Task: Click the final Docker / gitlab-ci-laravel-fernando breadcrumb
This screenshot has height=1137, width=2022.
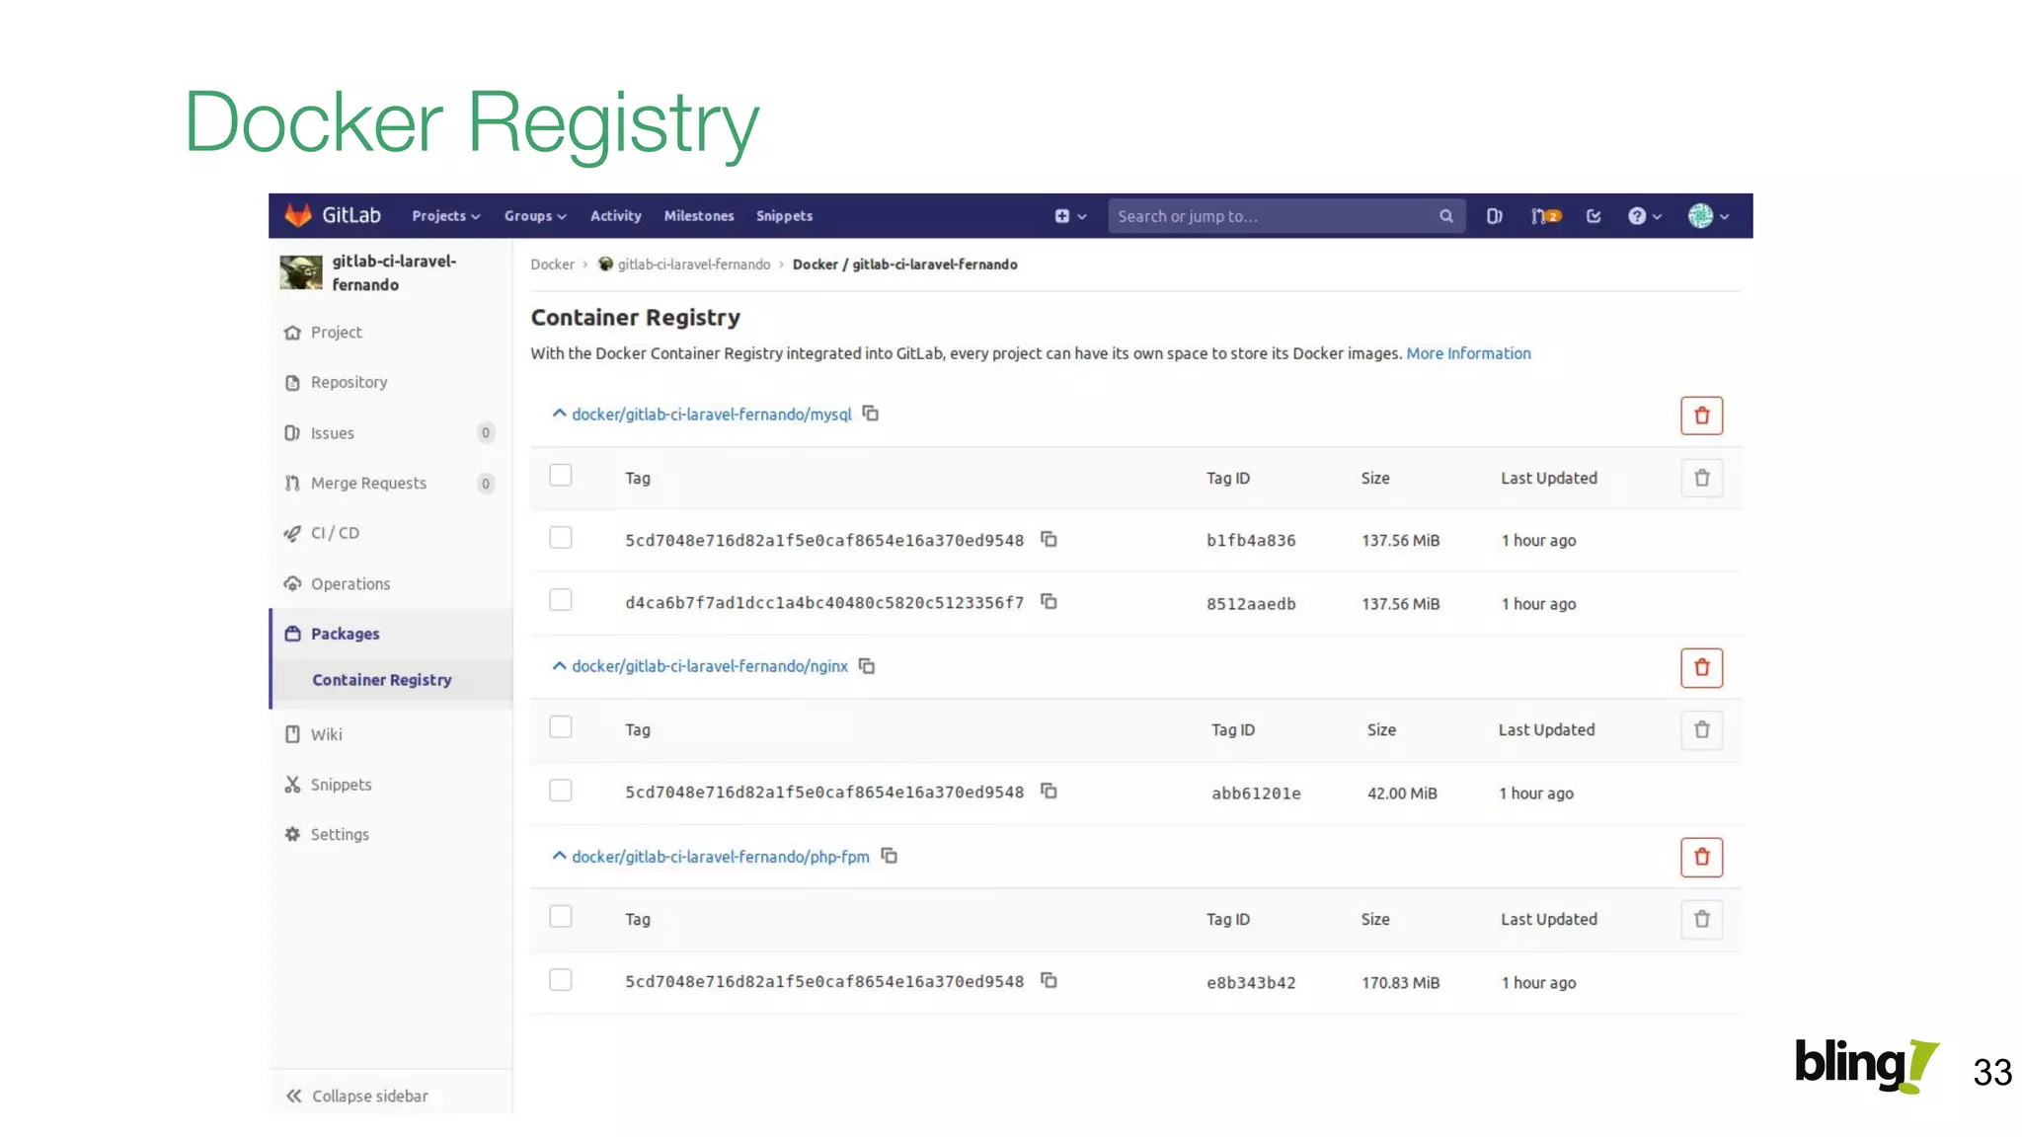Action: tap(904, 265)
